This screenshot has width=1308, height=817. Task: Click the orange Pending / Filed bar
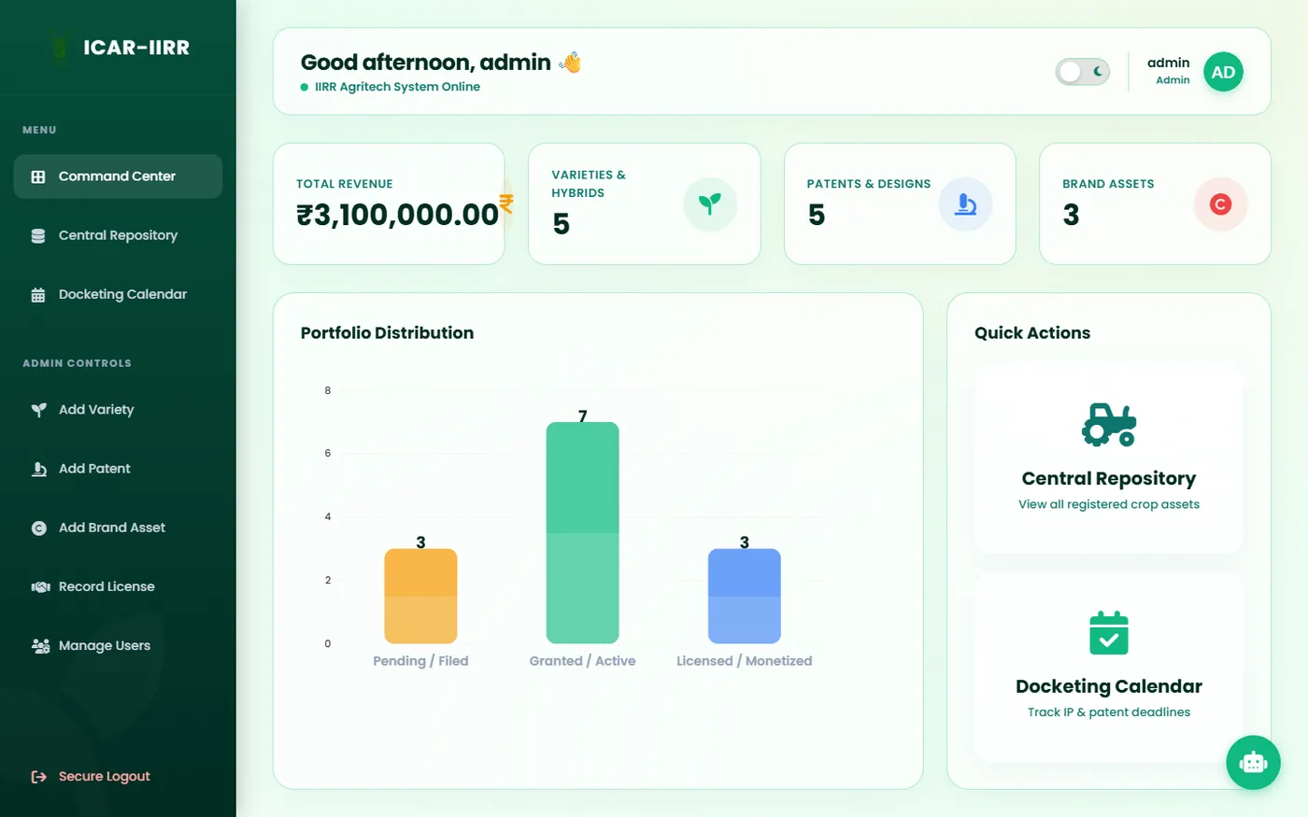point(420,596)
